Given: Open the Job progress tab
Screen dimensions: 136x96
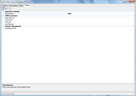Looking at the screenshot, I should (13, 6).
